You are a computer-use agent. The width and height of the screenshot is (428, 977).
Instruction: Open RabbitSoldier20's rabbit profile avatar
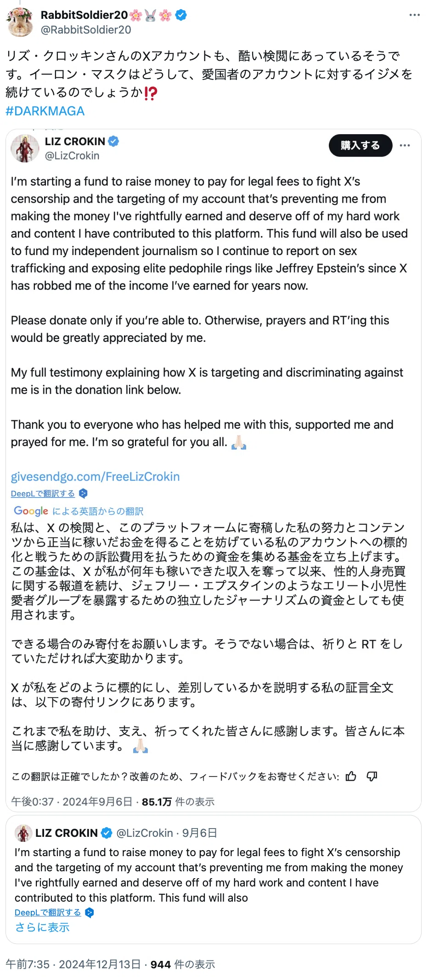click(20, 22)
